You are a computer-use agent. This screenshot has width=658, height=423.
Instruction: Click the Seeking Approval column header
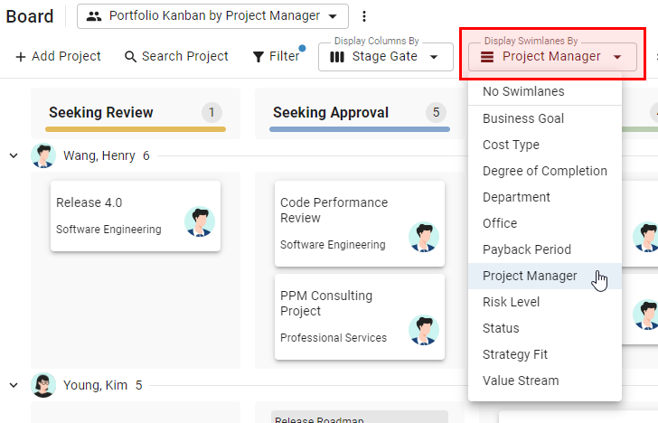[331, 113]
